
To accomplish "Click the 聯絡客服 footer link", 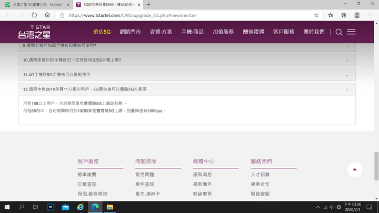I will (x=260, y=194).
